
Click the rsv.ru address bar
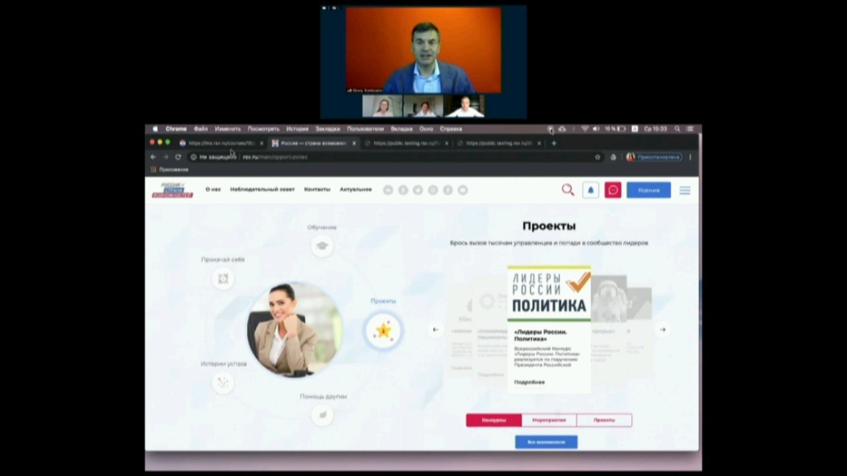(390, 157)
